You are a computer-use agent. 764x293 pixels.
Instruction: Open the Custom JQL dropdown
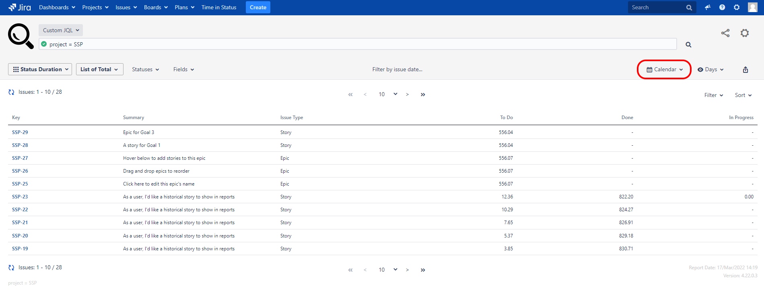point(61,30)
